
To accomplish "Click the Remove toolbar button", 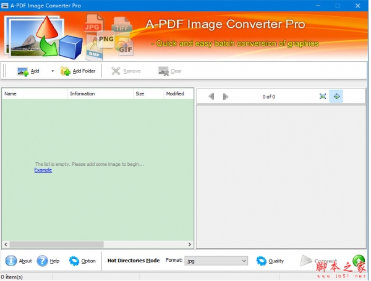I will (x=126, y=71).
